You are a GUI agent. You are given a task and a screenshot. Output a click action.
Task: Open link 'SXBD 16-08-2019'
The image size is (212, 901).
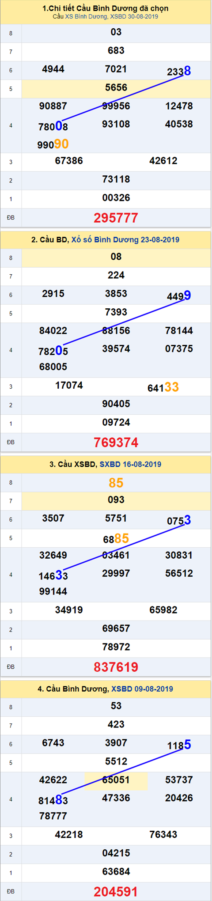130,464
